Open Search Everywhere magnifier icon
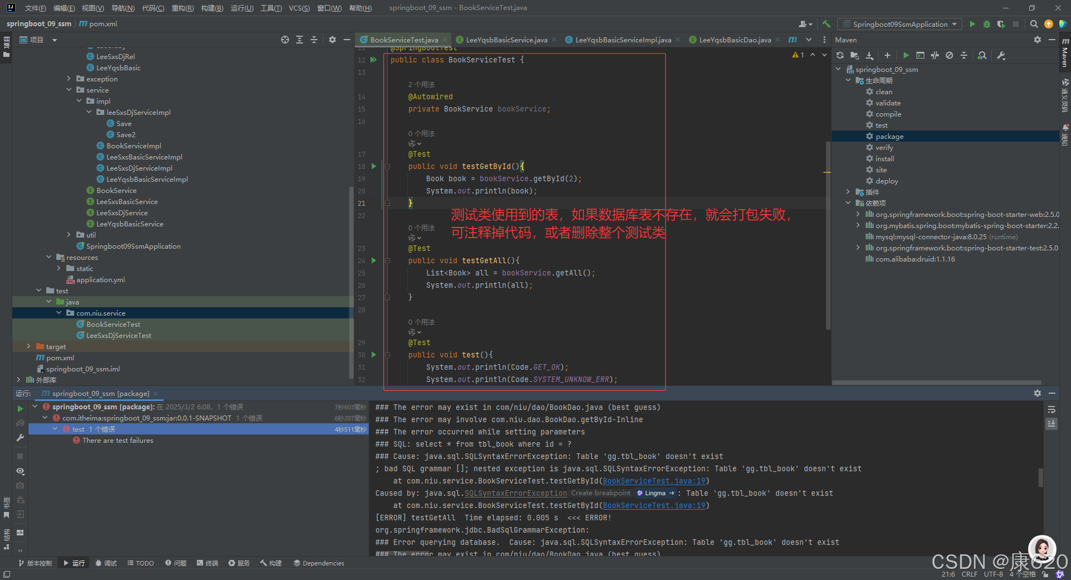Image resolution: width=1071 pixels, height=580 pixels. point(1034,24)
